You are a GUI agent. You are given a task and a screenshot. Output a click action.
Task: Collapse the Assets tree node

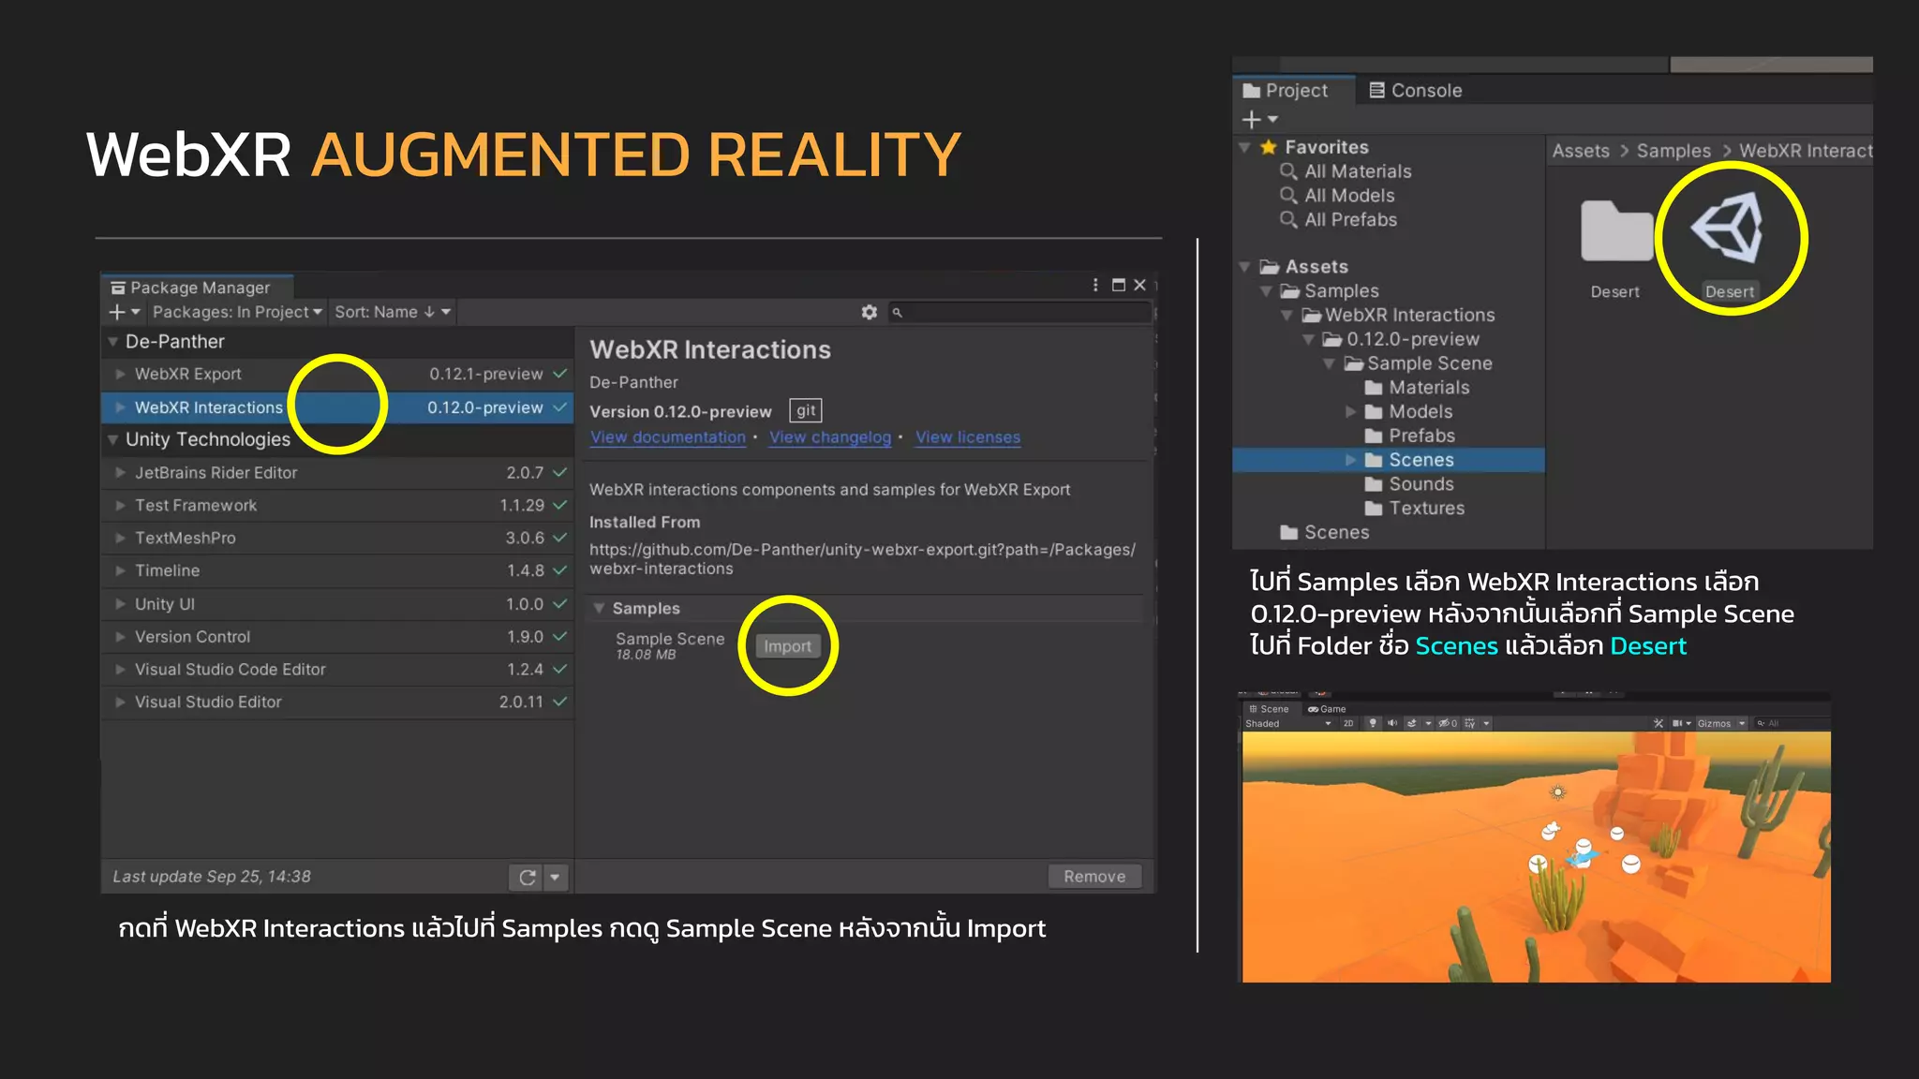pos(1245,267)
